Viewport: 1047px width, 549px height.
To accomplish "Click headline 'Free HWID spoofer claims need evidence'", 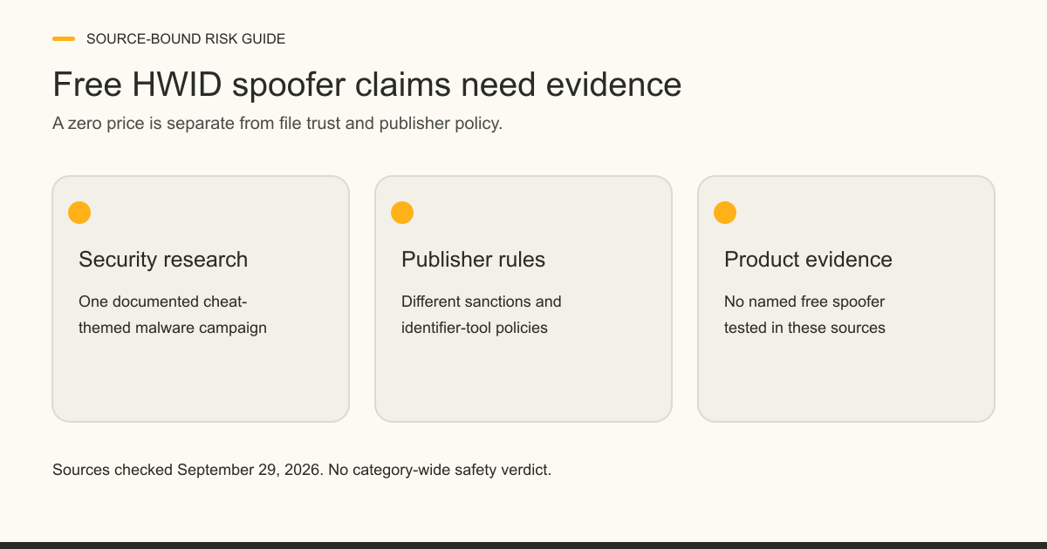I will [x=367, y=85].
